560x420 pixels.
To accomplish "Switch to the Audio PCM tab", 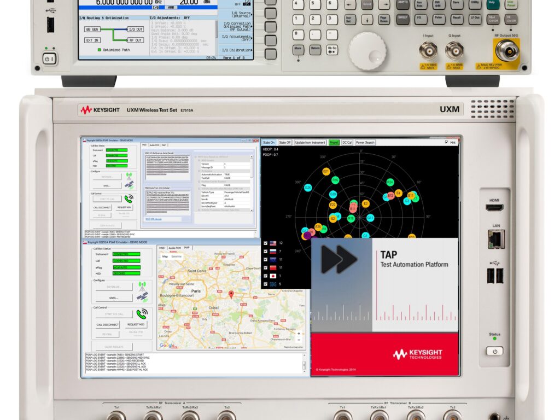I will click(154, 145).
